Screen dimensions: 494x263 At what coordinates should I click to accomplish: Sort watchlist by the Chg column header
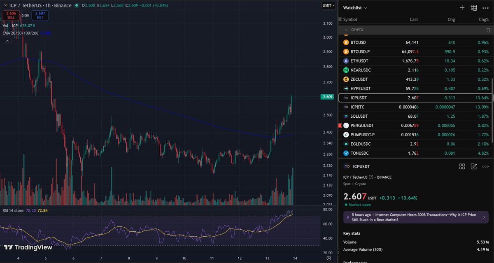pos(452,19)
